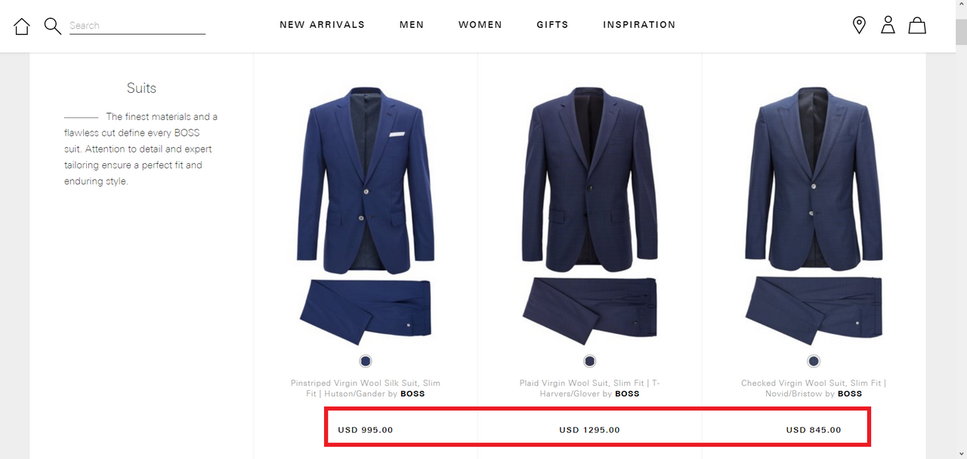Click the magnifying glass search icon
This screenshot has height=459, width=967.
[x=52, y=26]
